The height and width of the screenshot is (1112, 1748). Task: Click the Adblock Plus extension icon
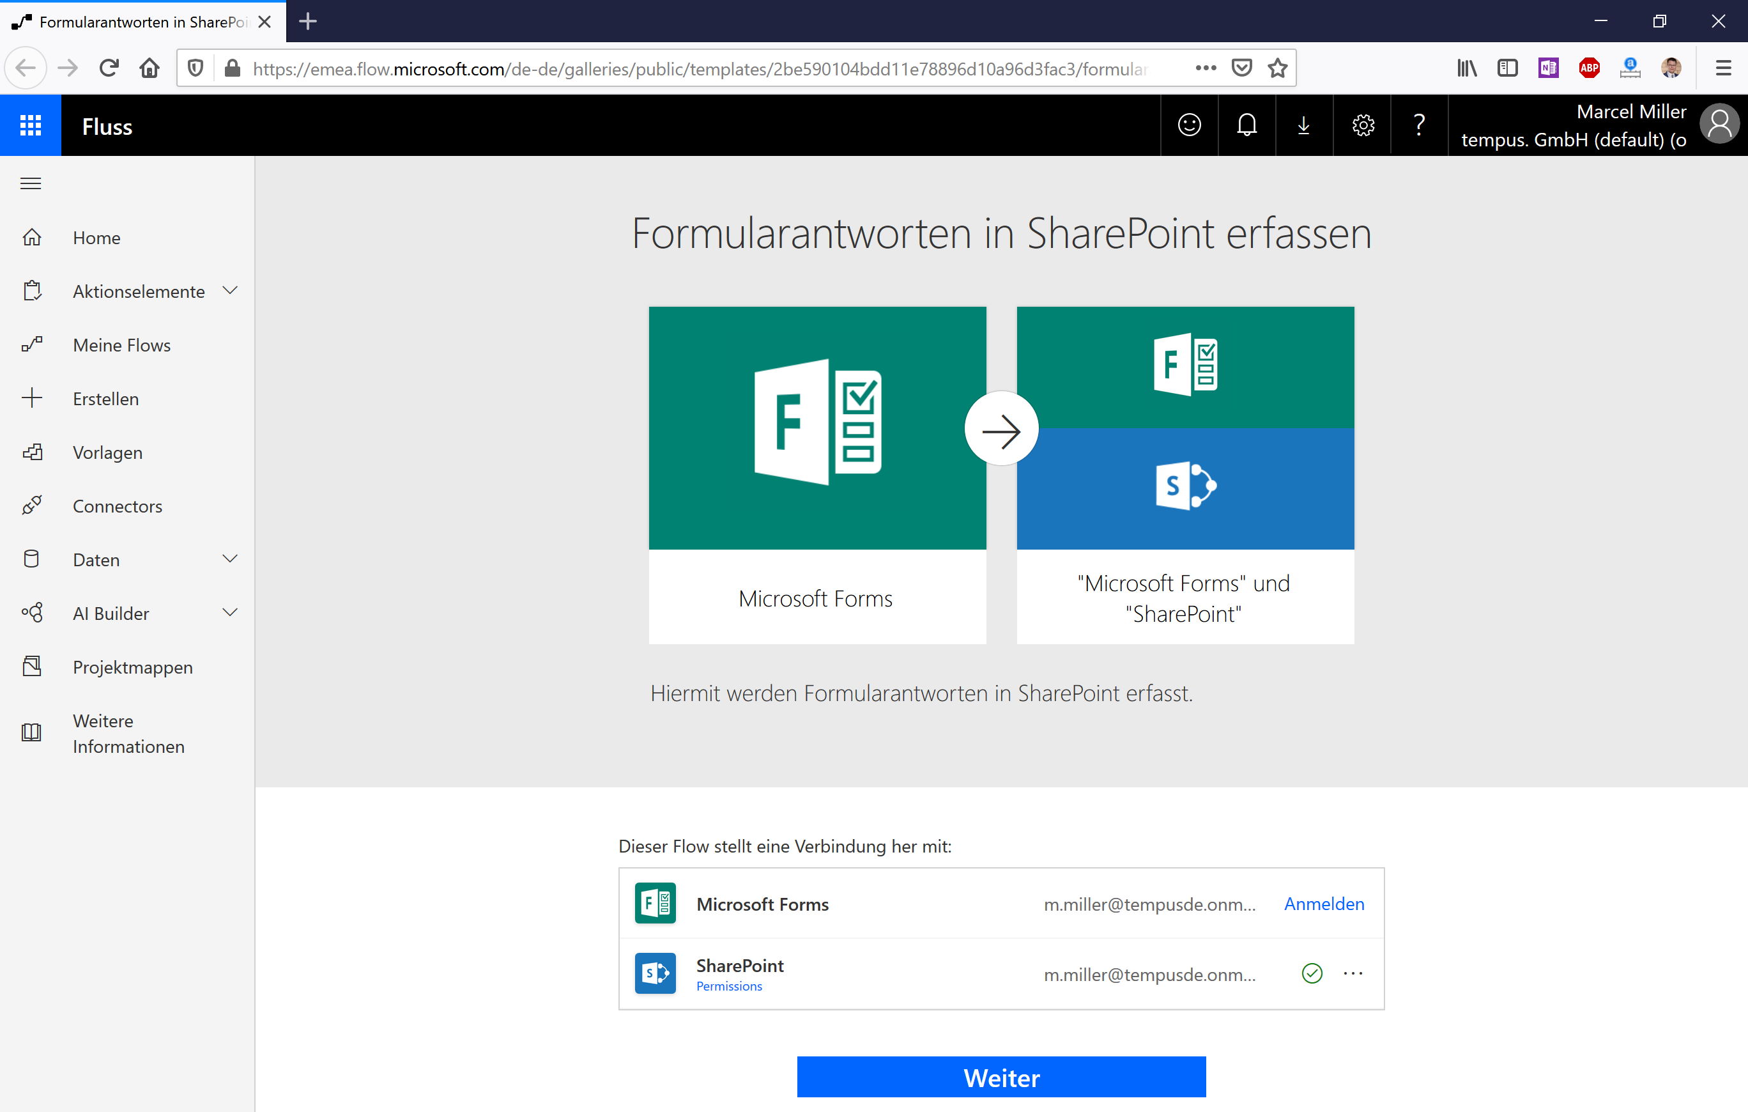1589,68
